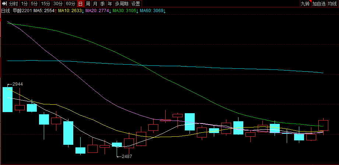The height and width of the screenshot is (165, 339).
Task: Select the 15分 period tab
Action: tap(45, 3)
